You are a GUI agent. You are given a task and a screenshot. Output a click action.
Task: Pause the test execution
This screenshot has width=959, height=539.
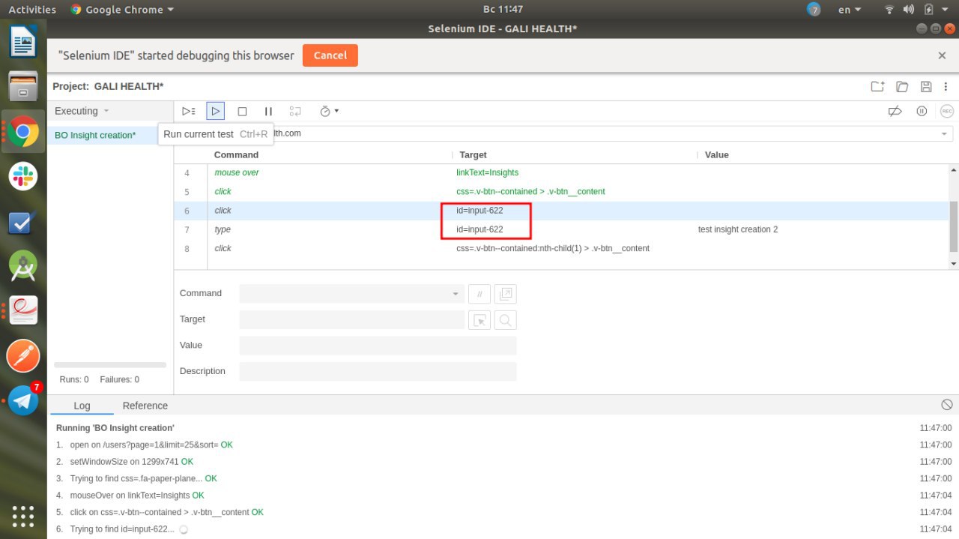coord(268,111)
